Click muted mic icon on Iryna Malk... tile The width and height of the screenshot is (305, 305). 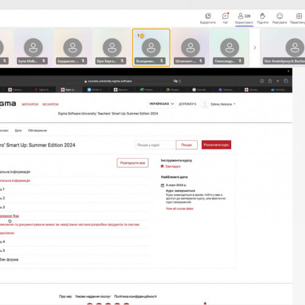pos(43,61)
